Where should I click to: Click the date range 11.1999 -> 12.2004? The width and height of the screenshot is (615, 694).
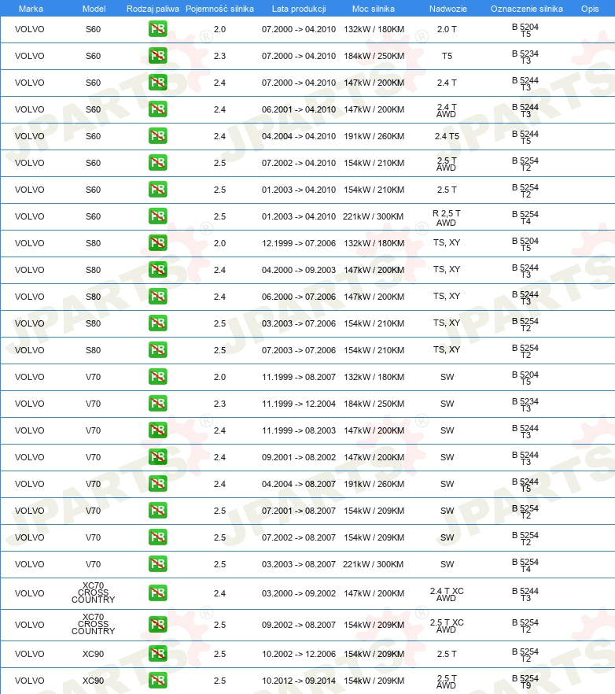(x=299, y=404)
